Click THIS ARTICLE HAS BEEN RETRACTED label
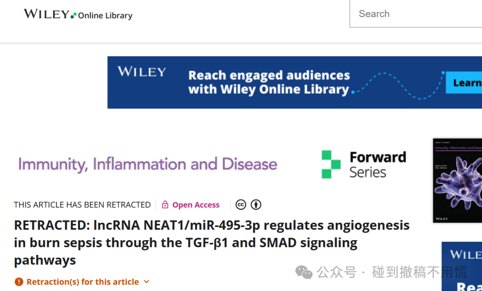Screen dimensions: 482x291 (x=82, y=205)
